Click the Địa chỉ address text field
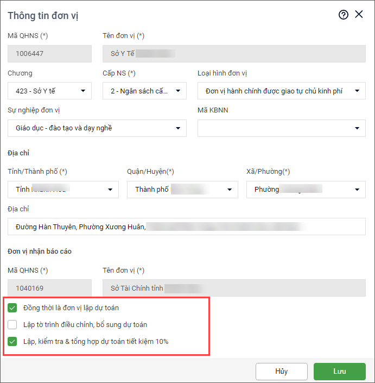Viewport: 375px width, 383px height. click(x=187, y=227)
